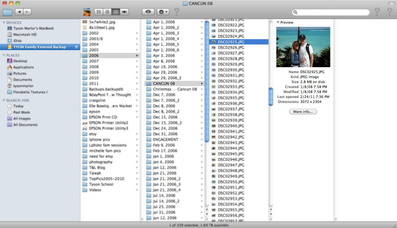Click the file-list column scrollbar thumb
This screenshot has width=397, height=228.
(x=271, y=97)
